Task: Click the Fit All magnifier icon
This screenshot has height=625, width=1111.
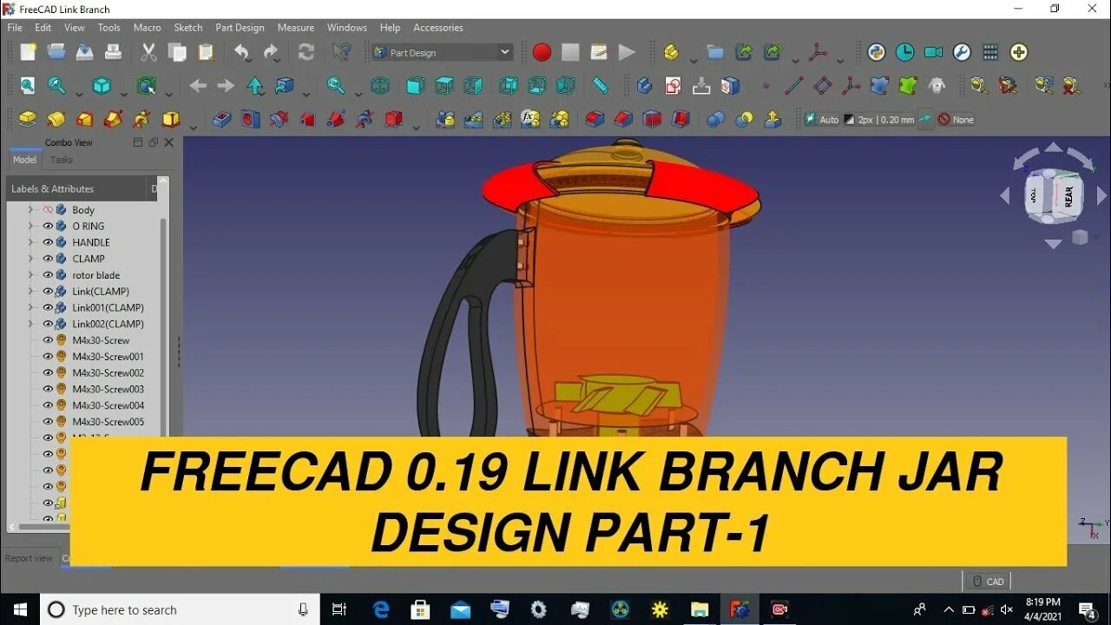Action: [x=28, y=86]
